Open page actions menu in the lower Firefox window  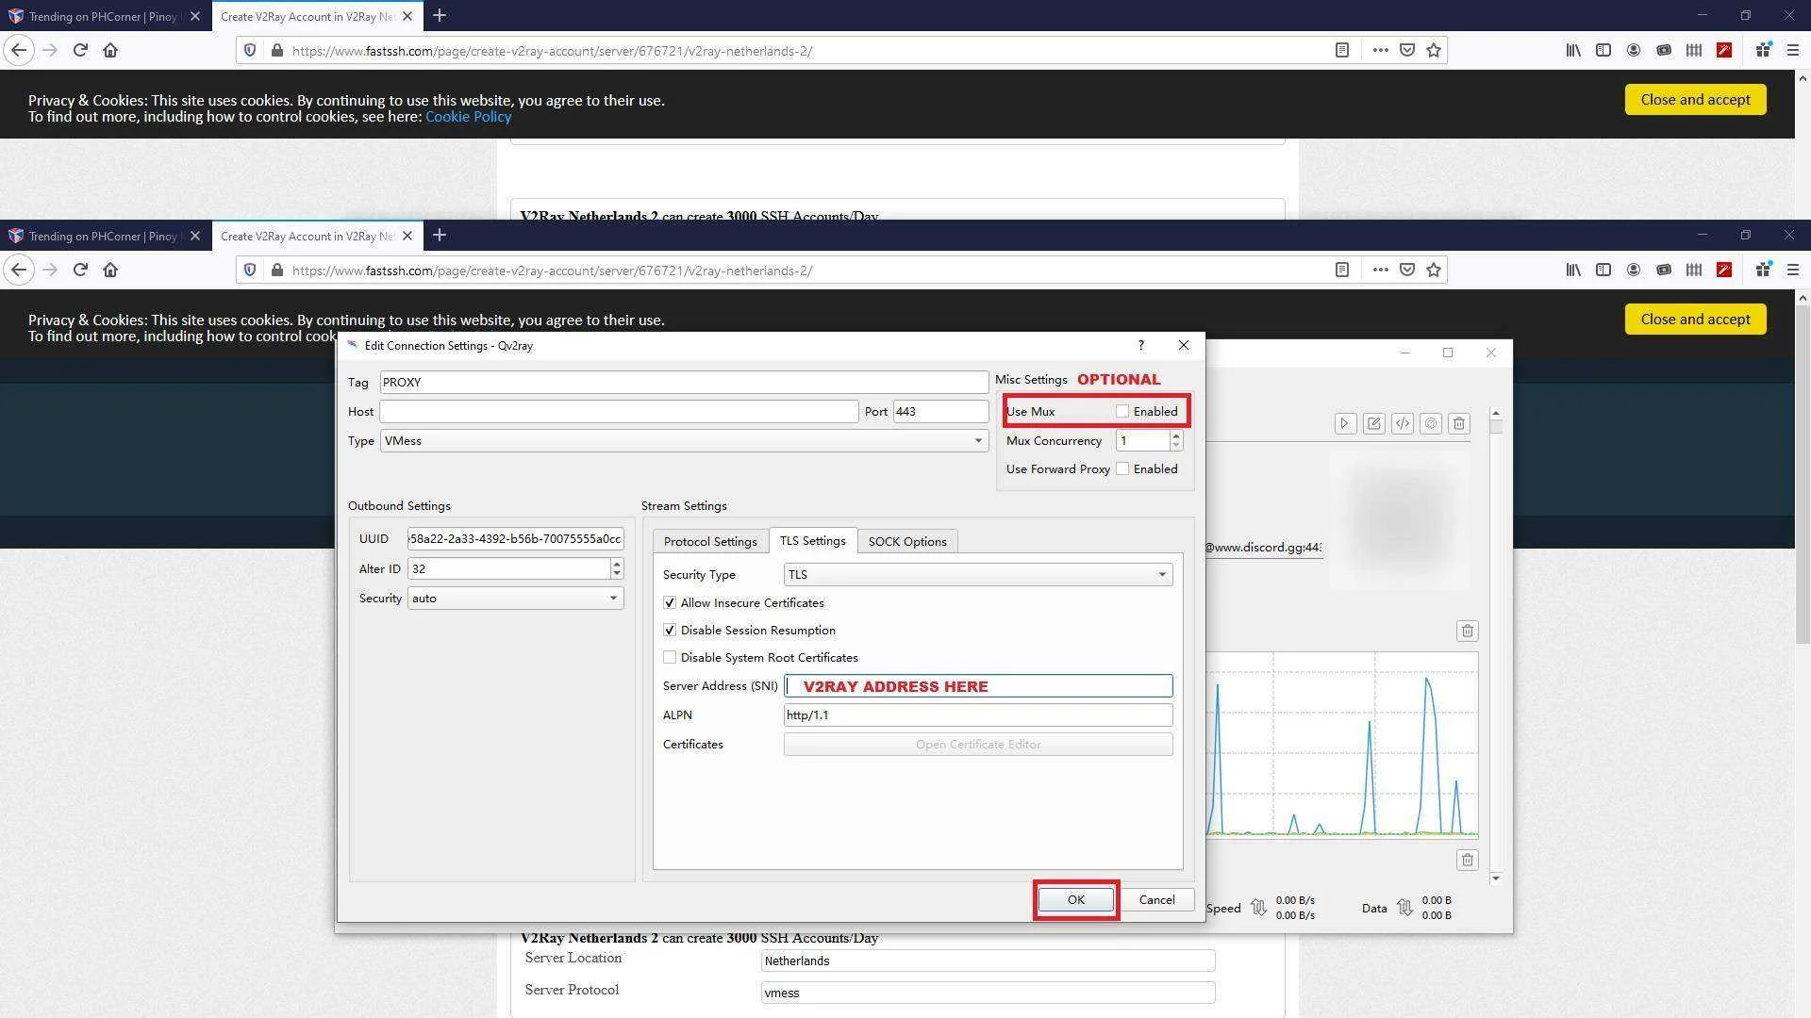1381,271
